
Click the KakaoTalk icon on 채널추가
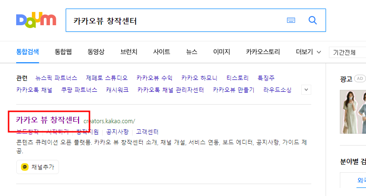point(25,167)
